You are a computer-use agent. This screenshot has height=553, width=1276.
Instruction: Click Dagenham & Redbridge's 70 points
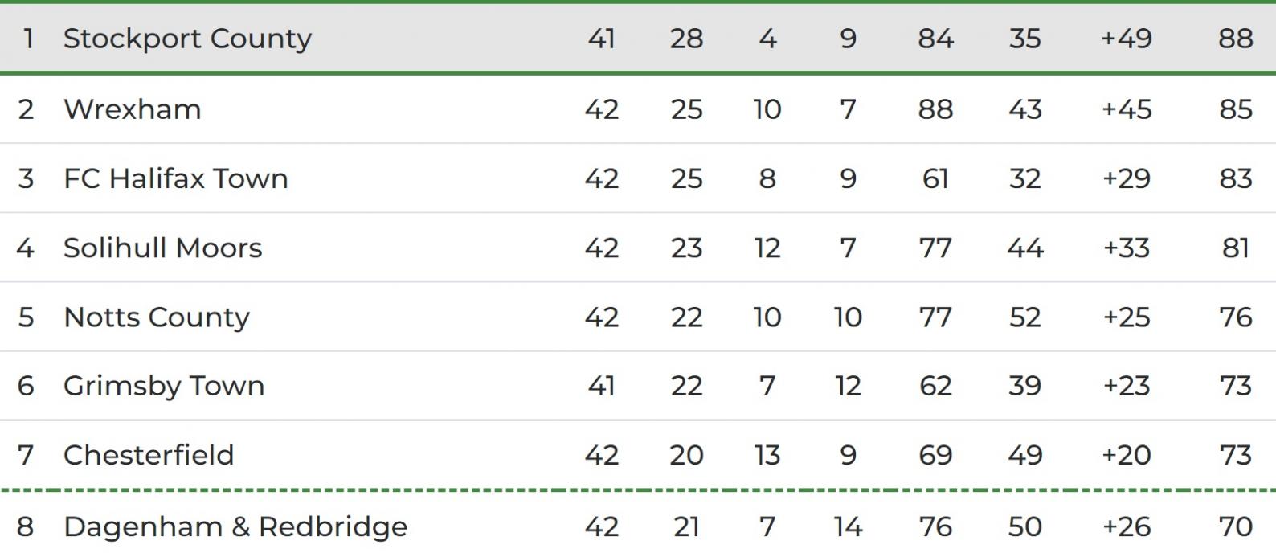[1235, 526]
